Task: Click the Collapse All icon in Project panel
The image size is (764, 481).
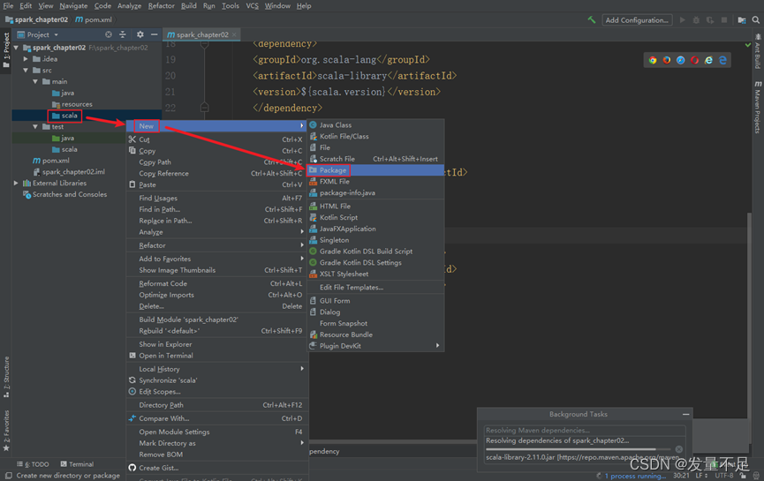Action: 123,34
